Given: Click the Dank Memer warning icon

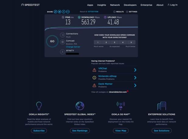Looking at the screenshot, I should click(x=94, y=85).
